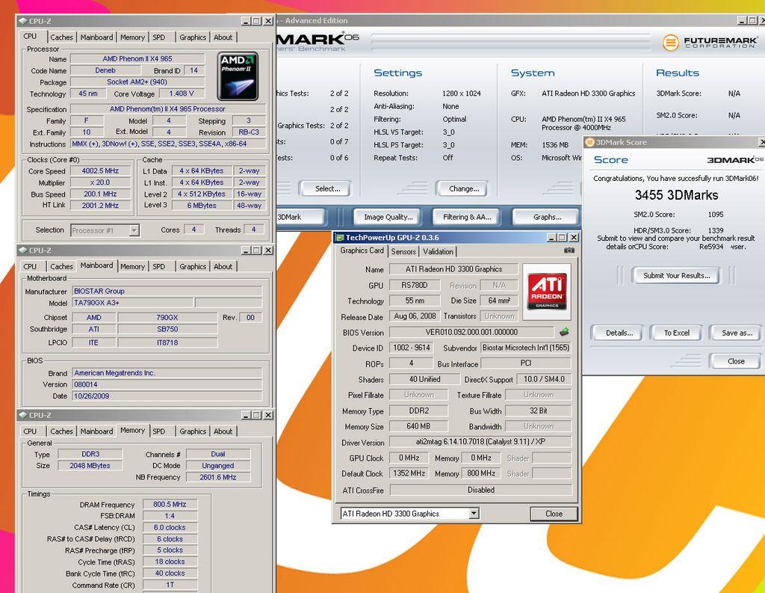Viewport: 765px width, 593px height.
Task: Click the ATI Radeon Graphics logo in GPU-Z
Action: [547, 292]
